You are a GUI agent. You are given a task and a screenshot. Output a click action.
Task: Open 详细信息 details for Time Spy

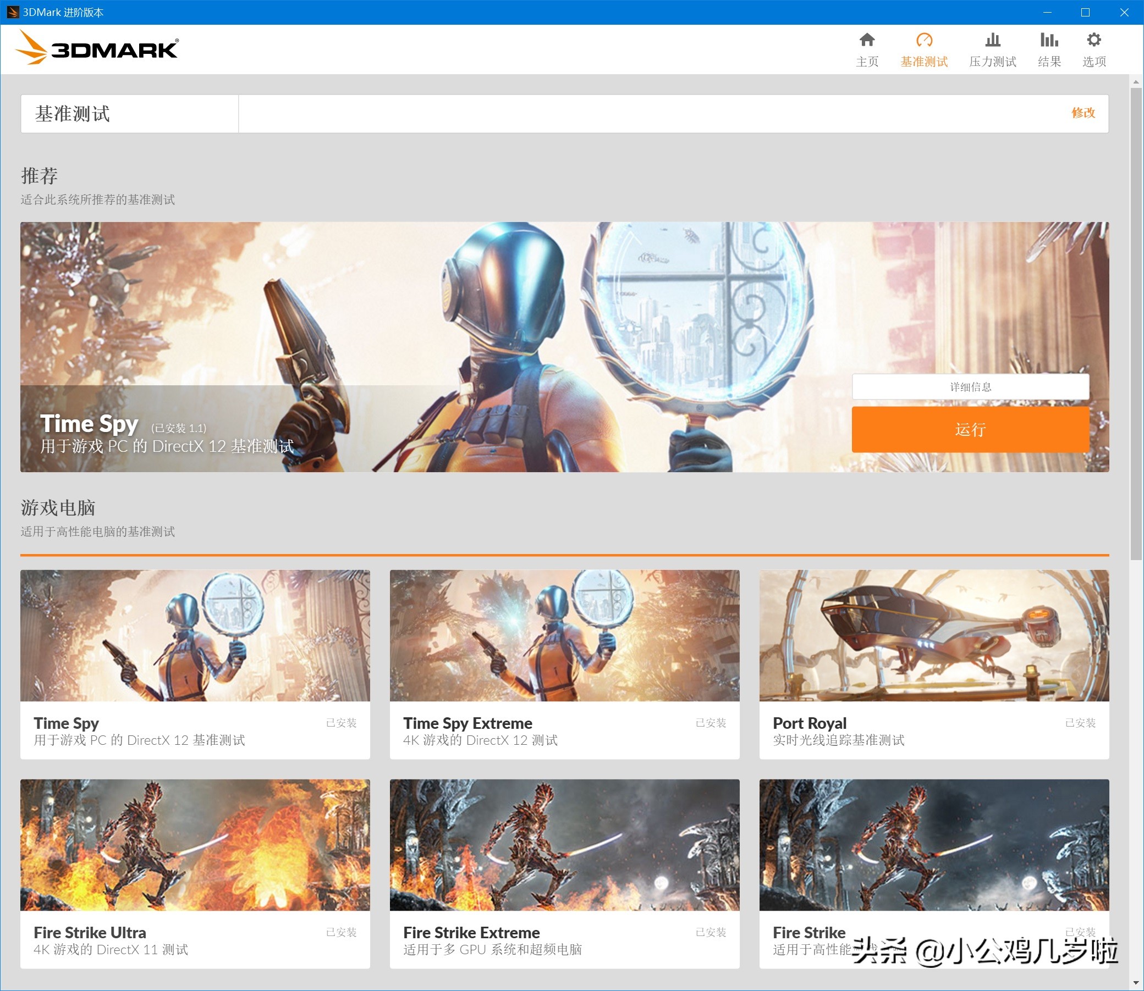970,386
